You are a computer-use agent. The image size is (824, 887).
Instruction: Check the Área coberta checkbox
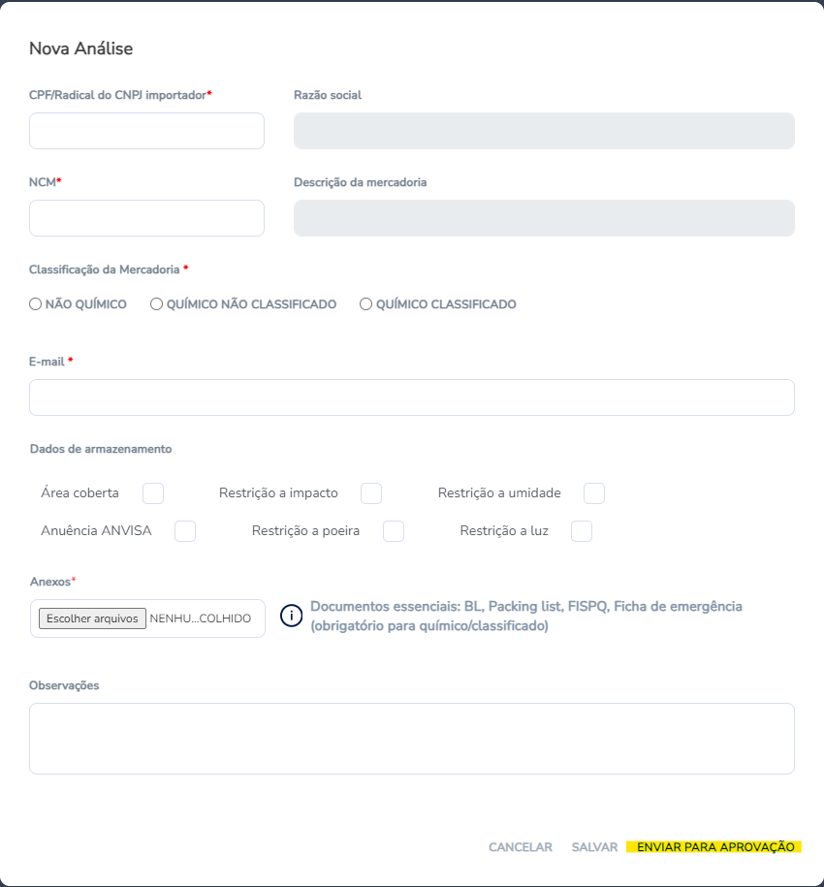tap(153, 493)
